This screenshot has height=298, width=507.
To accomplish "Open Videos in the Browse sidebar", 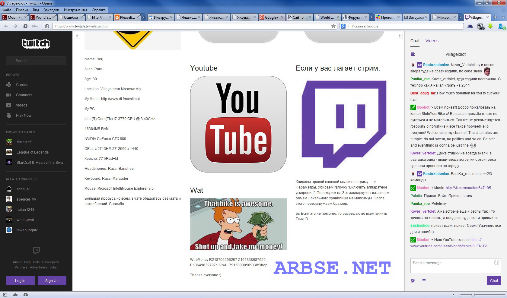I will tap(21, 105).
